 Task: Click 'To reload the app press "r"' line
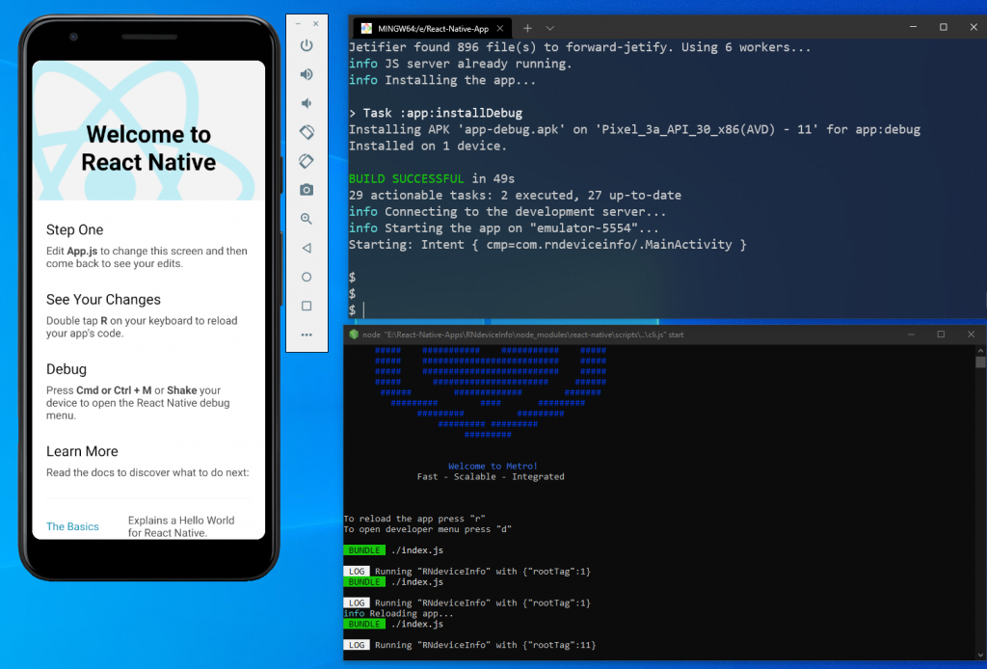pyautogui.click(x=414, y=519)
